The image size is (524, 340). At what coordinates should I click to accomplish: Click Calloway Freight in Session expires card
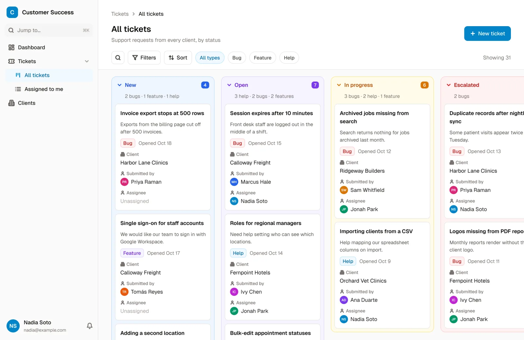[250, 162]
